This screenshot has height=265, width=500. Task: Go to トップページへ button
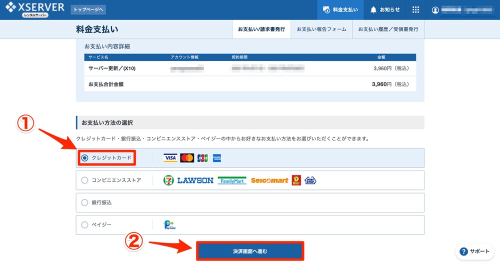click(88, 9)
